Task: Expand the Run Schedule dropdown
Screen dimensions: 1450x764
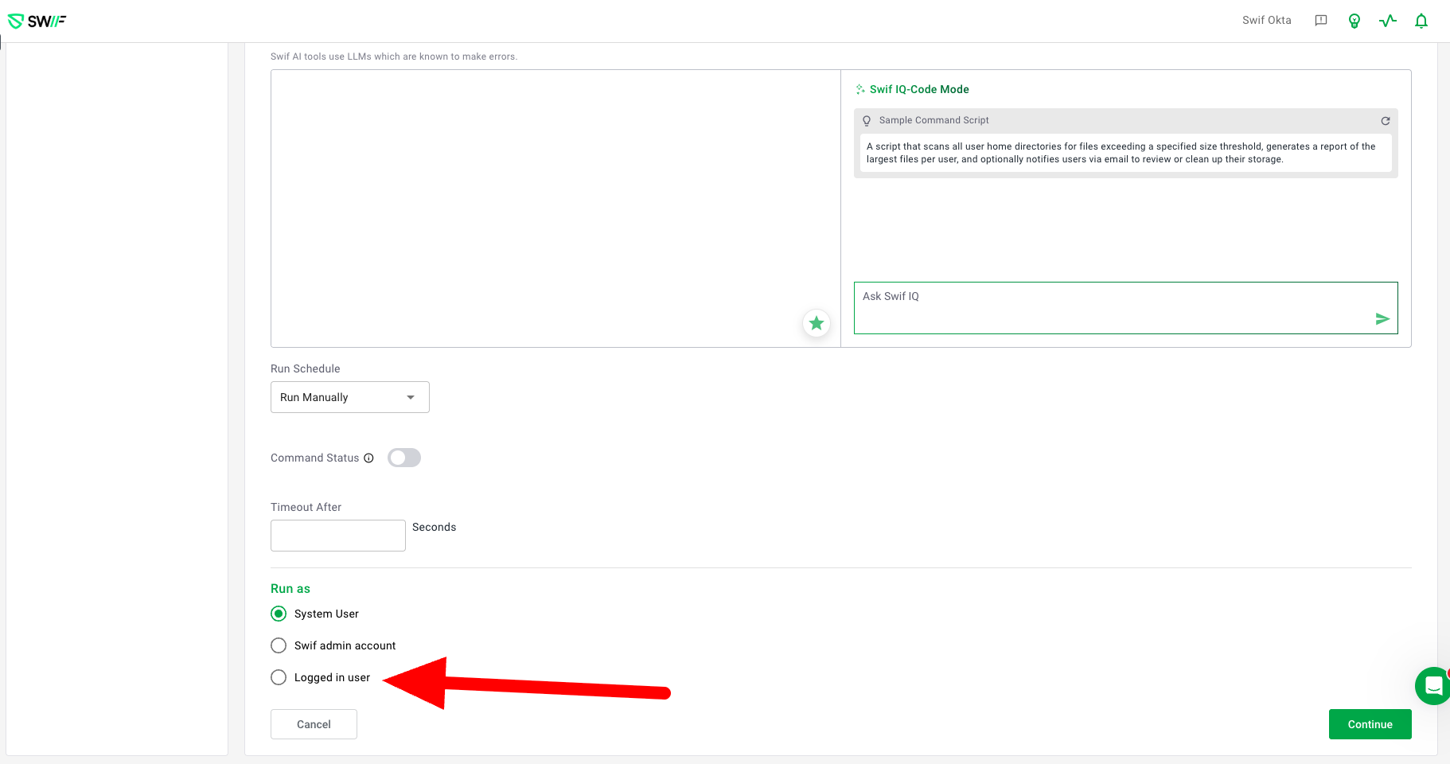Action: pyautogui.click(x=350, y=397)
